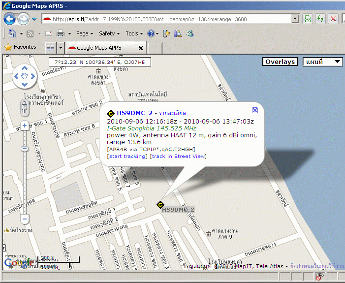
Task: Toggle Compatibility View icon
Action: pyautogui.click(x=308, y=19)
